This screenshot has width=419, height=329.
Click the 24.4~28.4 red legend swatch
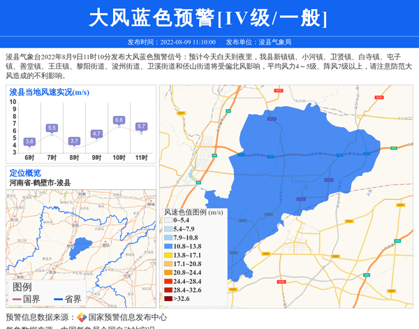coord(168,282)
